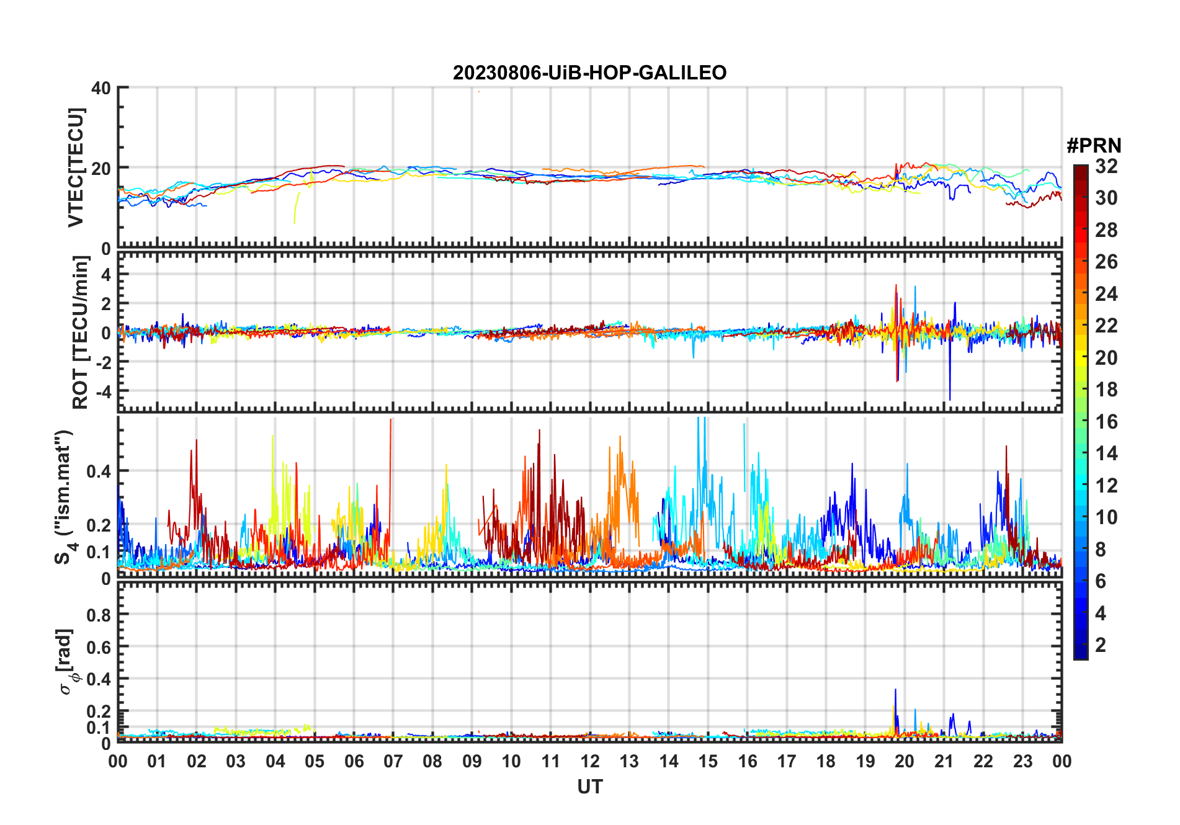This screenshot has width=1180, height=825.
Task: Click the 0.8 tick label on the sigma phi axis
Action: coord(99,615)
